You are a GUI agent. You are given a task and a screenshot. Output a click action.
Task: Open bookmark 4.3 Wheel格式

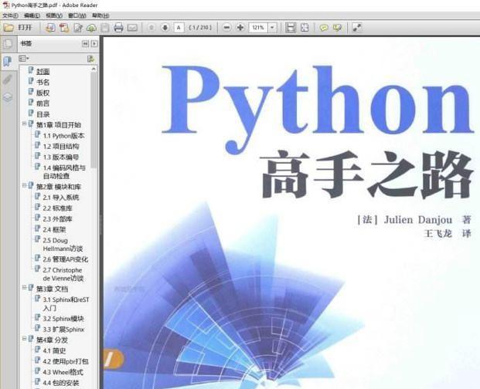63,372
